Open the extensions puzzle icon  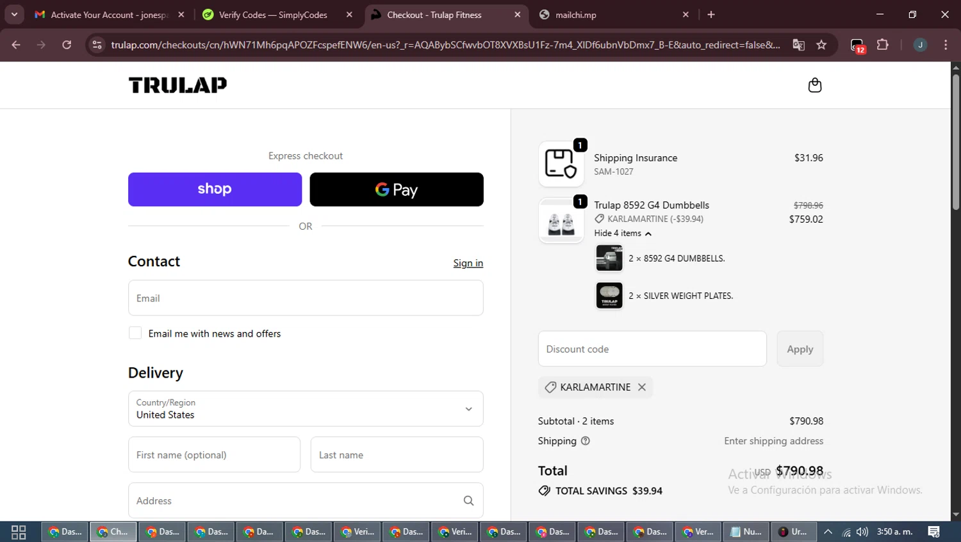[883, 45]
